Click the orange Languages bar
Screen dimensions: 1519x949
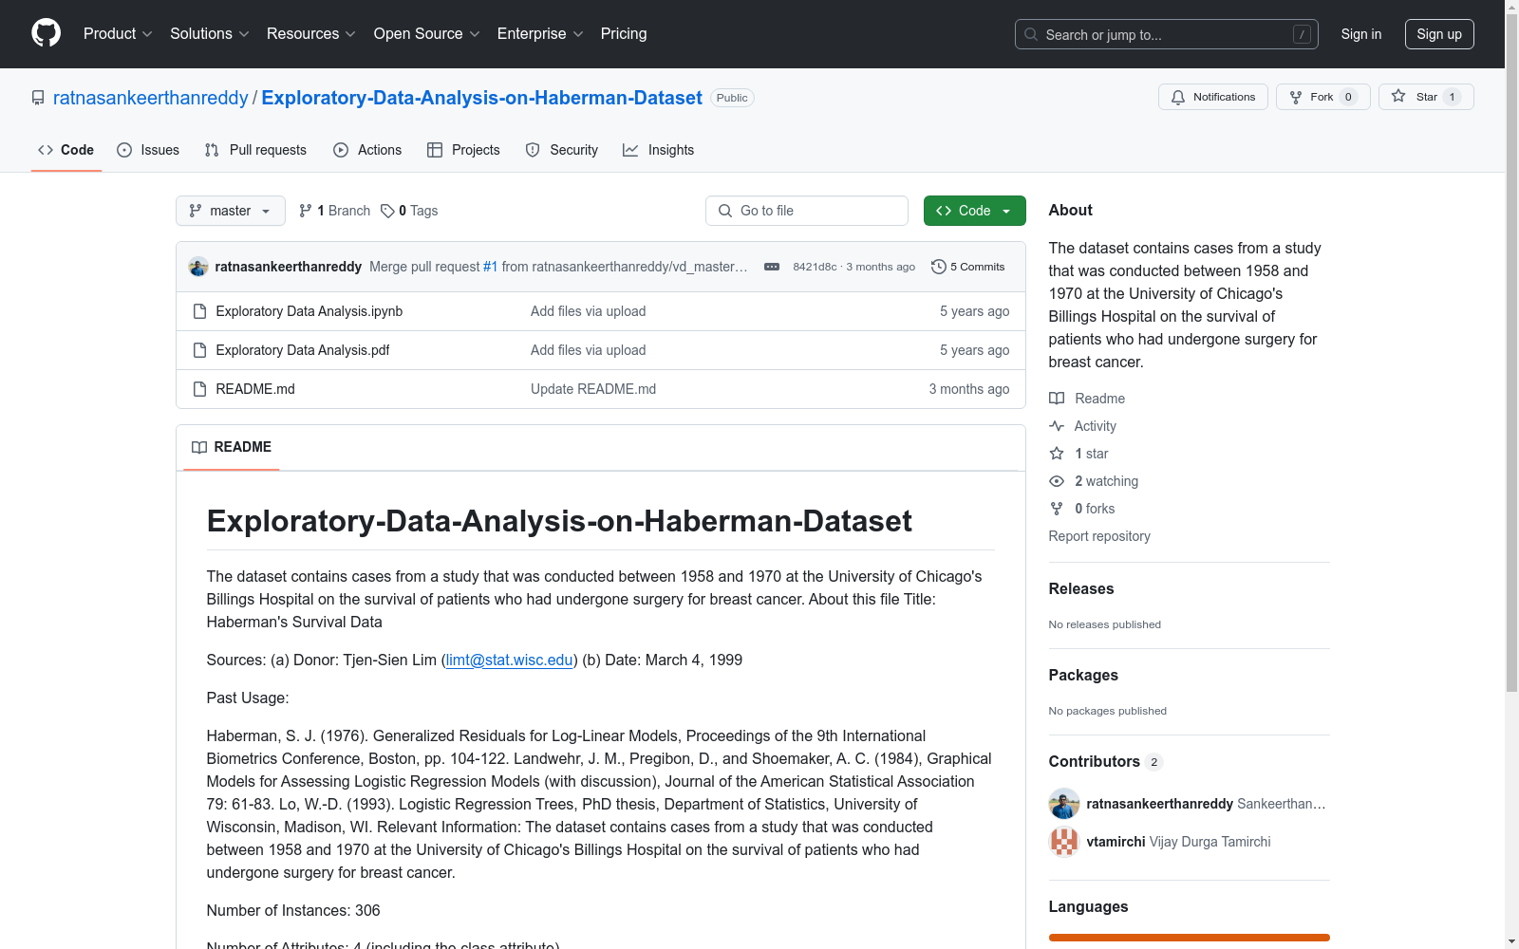[x=1190, y=938]
